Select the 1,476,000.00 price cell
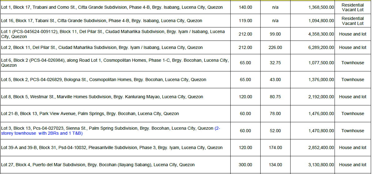372x174 pixels. pos(321,114)
